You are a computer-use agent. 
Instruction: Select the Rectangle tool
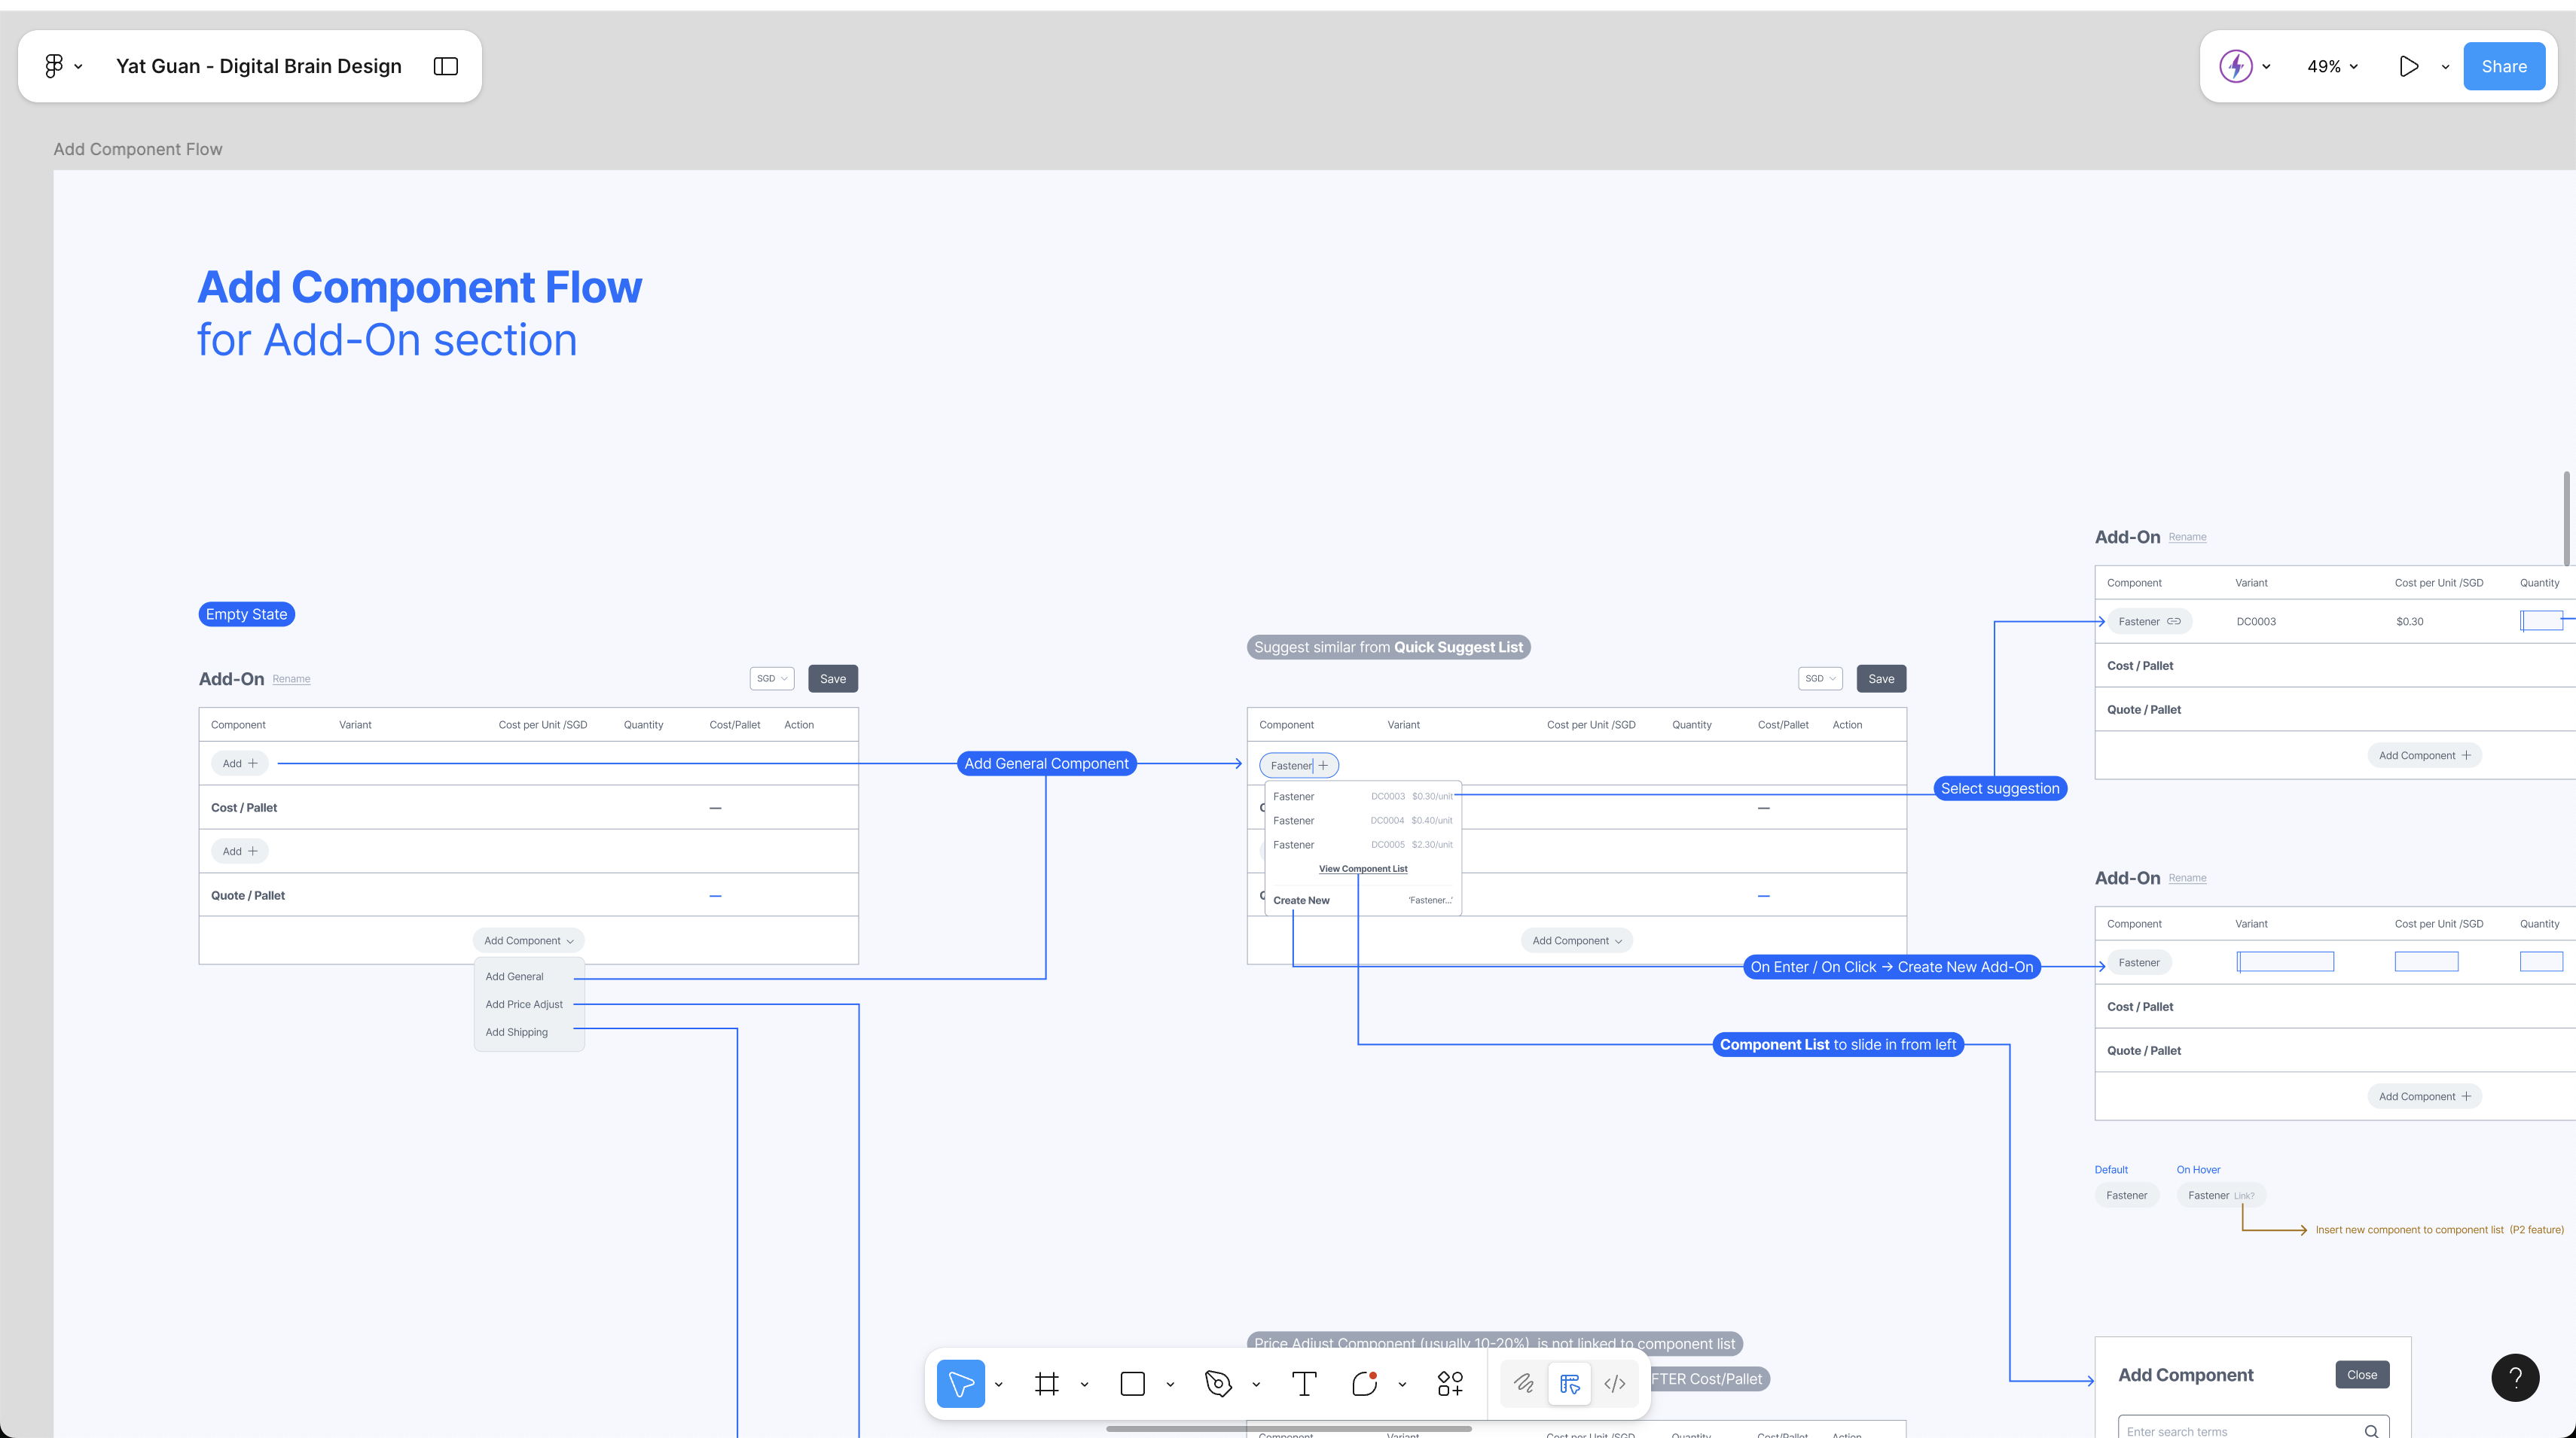pyautogui.click(x=1132, y=1384)
